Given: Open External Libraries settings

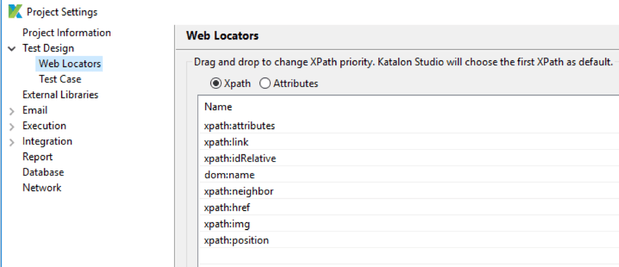Looking at the screenshot, I should 60,94.
